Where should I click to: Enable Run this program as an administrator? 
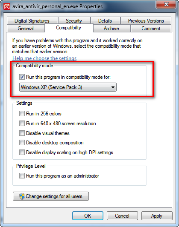(22, 176)
